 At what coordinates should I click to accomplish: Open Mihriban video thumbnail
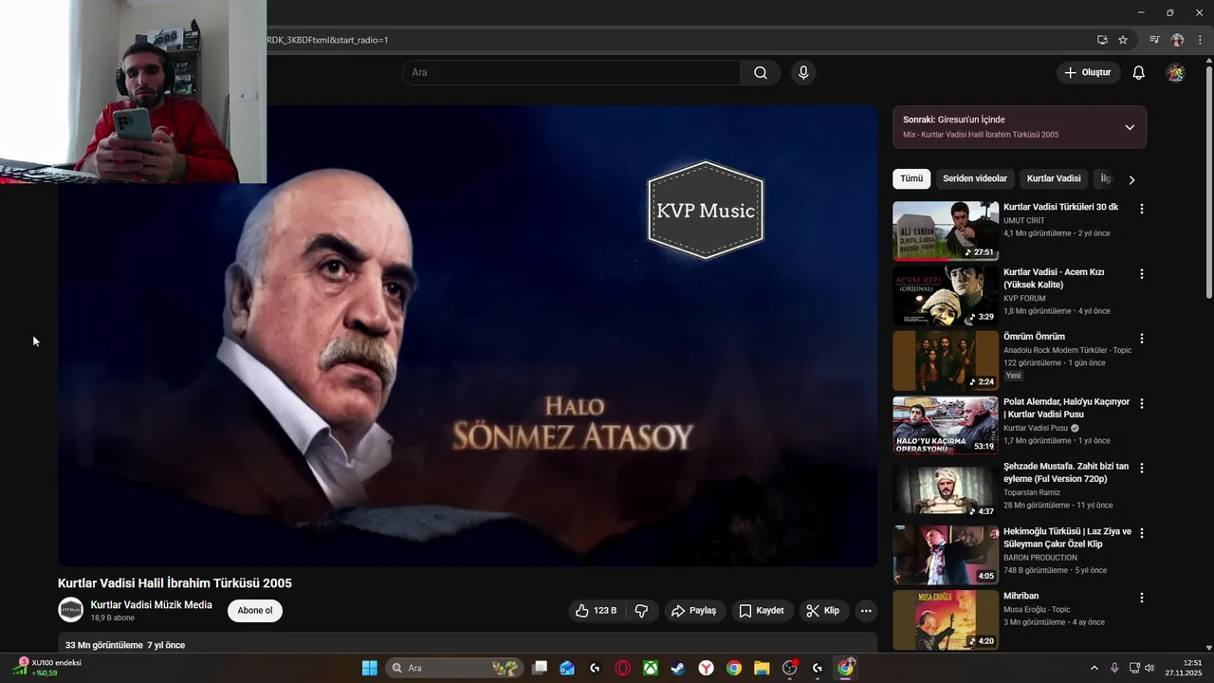click(946, 619)
